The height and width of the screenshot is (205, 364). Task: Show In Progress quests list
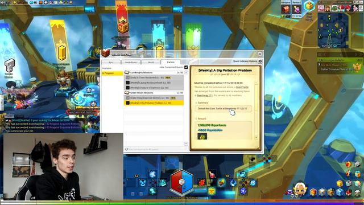[x=112, y=73]
